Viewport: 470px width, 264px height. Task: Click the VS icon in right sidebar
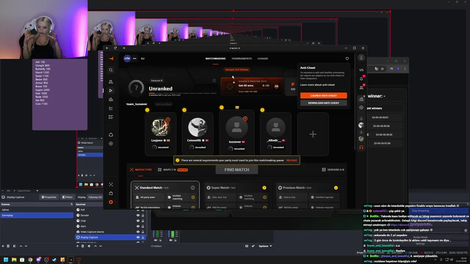click(361, 70)
